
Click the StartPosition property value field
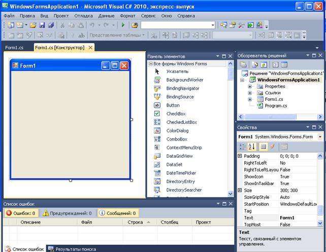(298, 204)
